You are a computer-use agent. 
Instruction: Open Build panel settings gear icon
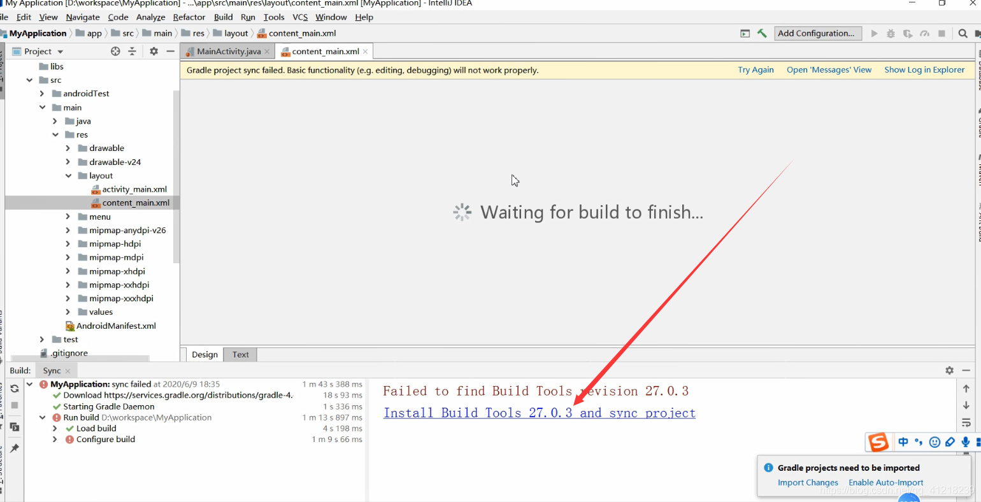pos(949,370)
